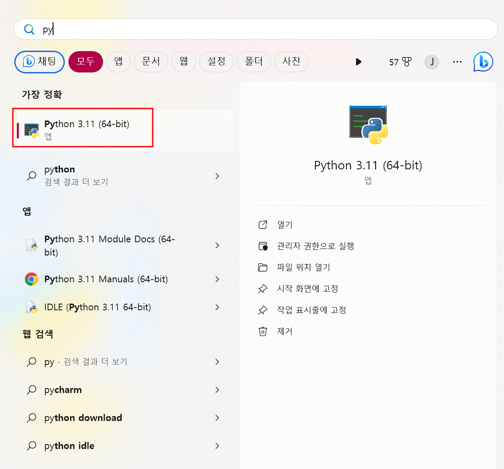Click 'python 검색 결과 더 보기' result text
This screenshot has height=469, width=504.
(x=76, y=176)
